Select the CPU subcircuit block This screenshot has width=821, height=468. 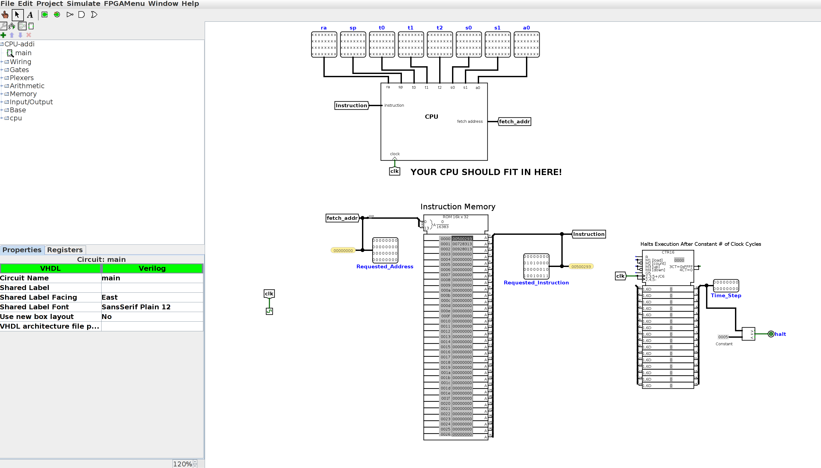click(434, 121)
